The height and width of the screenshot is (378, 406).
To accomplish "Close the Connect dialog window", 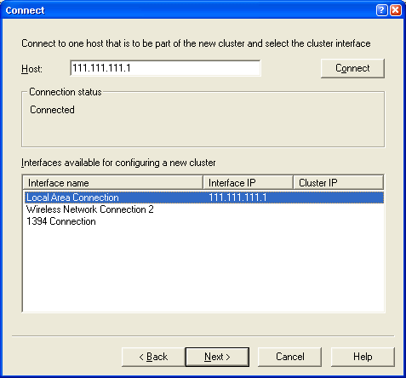I will coord(396,10).
